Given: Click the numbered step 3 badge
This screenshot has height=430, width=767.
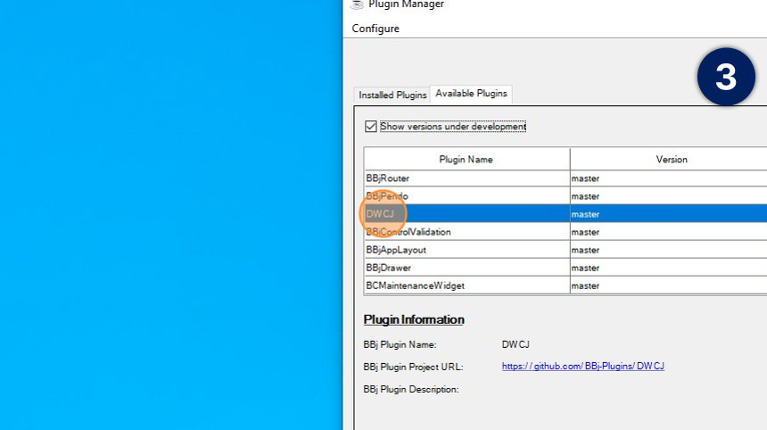Looking at the screenshot, I should click(726, 78).
